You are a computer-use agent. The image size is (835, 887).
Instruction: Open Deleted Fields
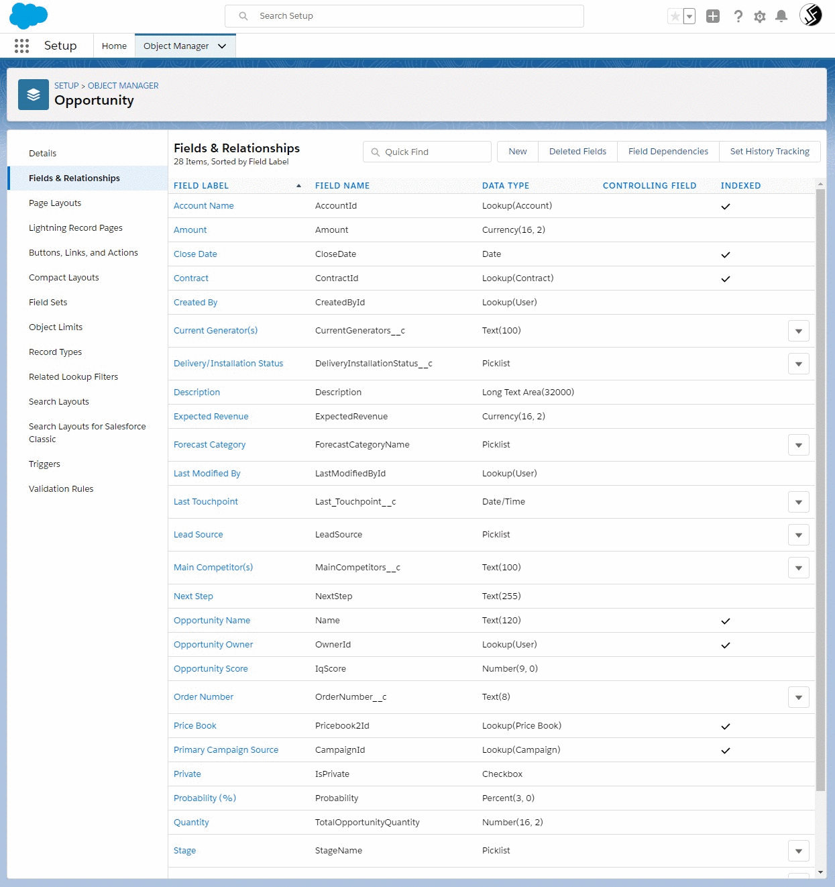click(577, 152)
